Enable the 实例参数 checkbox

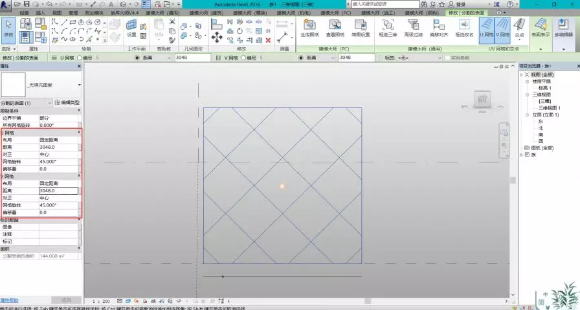click(x=445, y=58)
